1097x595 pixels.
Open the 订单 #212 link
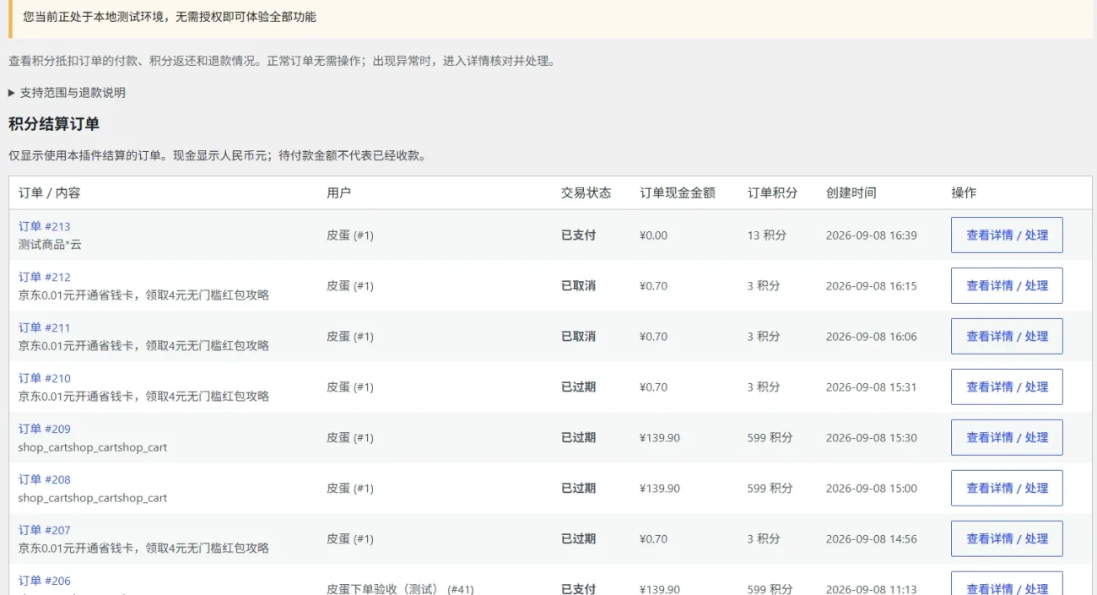coord(45,277)
